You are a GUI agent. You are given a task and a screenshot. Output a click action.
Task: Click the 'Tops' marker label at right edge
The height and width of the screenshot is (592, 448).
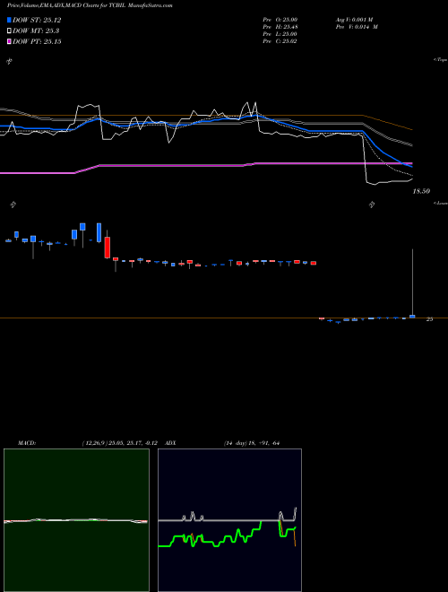(x=442, y=60)
